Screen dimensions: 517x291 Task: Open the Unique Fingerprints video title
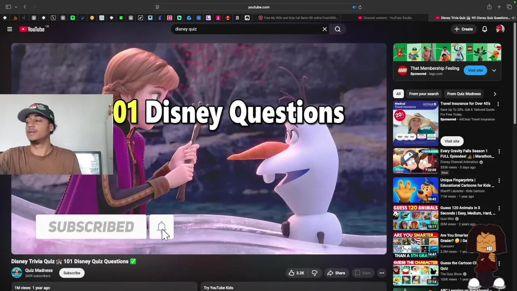(467, 183)
